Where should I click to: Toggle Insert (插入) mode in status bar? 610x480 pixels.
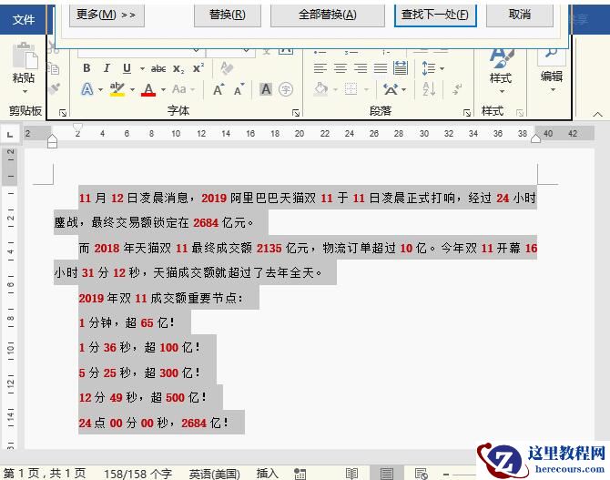pos(268,474)
